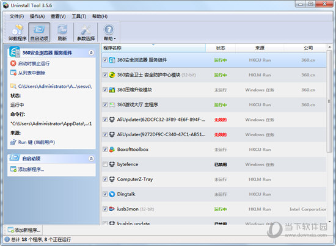336x246 pixels.
Task: Click the iusb3mon row icon
Action: click(112, 209)
